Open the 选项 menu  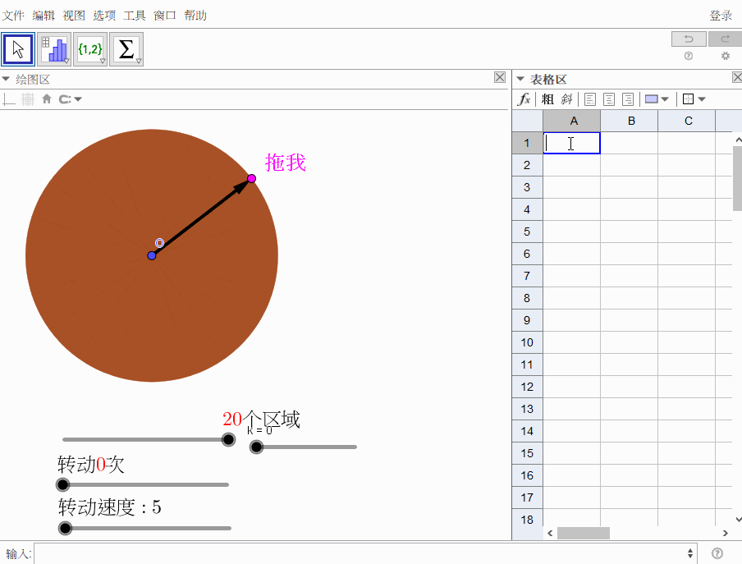tap(104, 16)
